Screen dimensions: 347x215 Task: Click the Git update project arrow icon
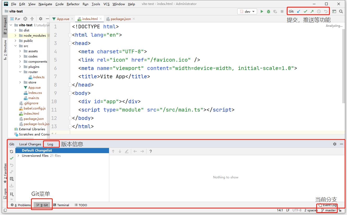299,11
